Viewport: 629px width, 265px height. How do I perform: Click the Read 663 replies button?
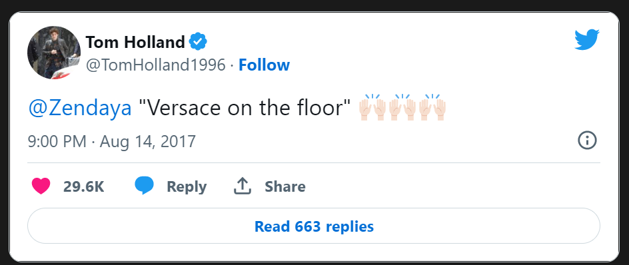[314, 226]
